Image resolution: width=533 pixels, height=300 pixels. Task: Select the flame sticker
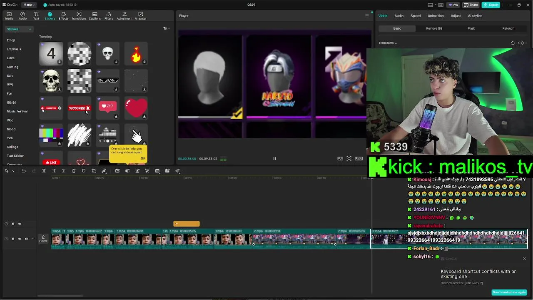[x=136, y=53]
